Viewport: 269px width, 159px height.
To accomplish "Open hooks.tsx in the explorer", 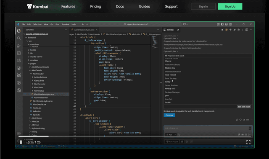I will pyautogui.click(x=36, y=108).
